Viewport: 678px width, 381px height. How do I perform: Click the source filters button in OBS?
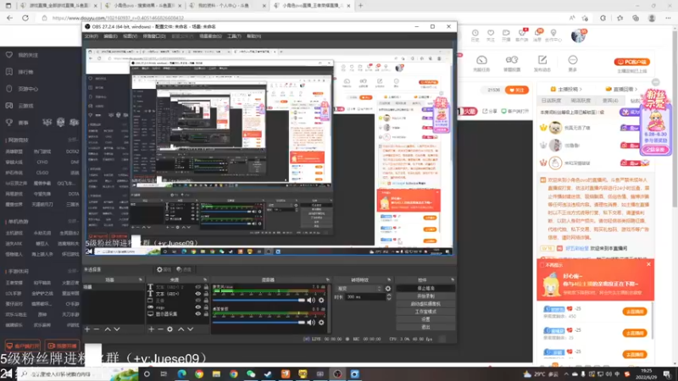click(184, 269)
